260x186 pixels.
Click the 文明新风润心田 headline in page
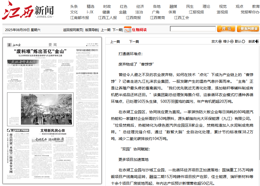[x=53, y=131]
